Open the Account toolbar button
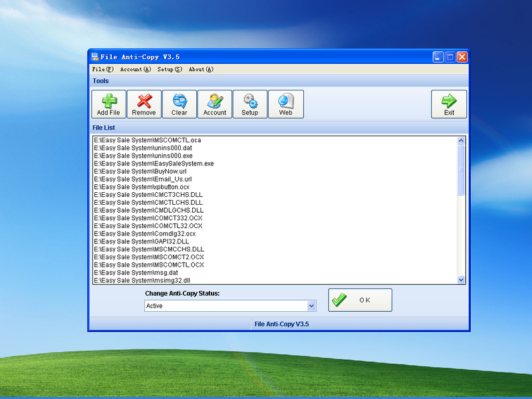The height and width of the screenshot is (399, 532). coord(215,104)
